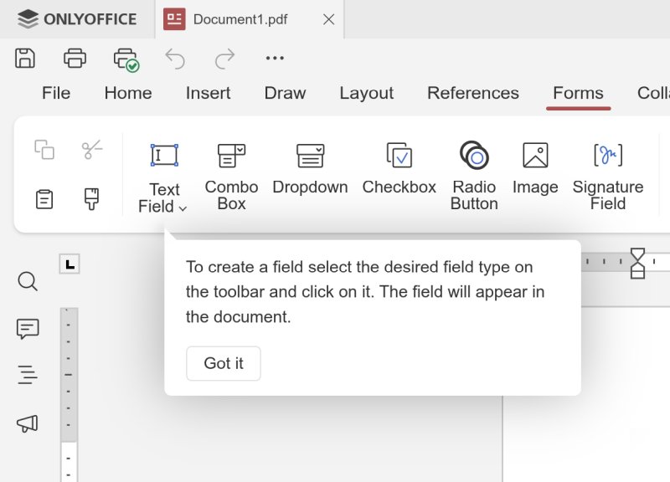Insert an Image form field
Image resolution: width=670 pixels, height=482 pixels.
coord(535,167)
